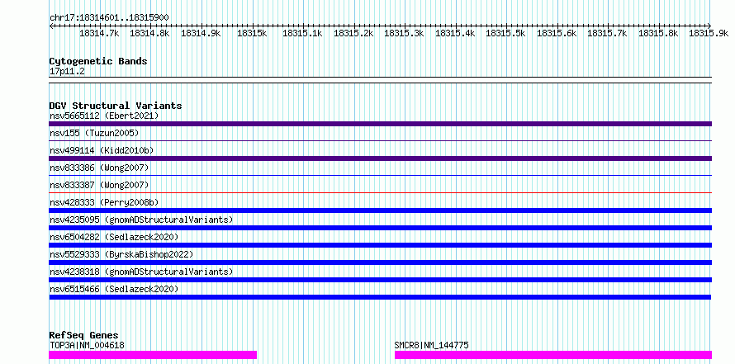Click the nsv4238318 gnomAD variant label

[x=141, y=272]
